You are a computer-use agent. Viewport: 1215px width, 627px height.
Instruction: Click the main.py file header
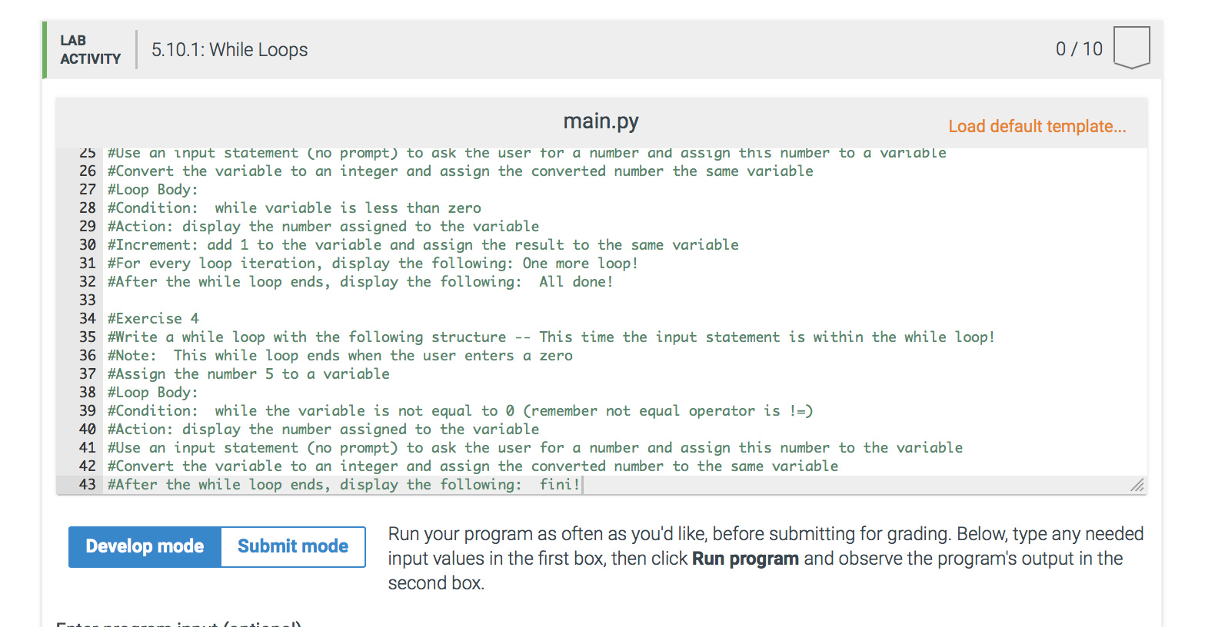click(x=601, y=121)
